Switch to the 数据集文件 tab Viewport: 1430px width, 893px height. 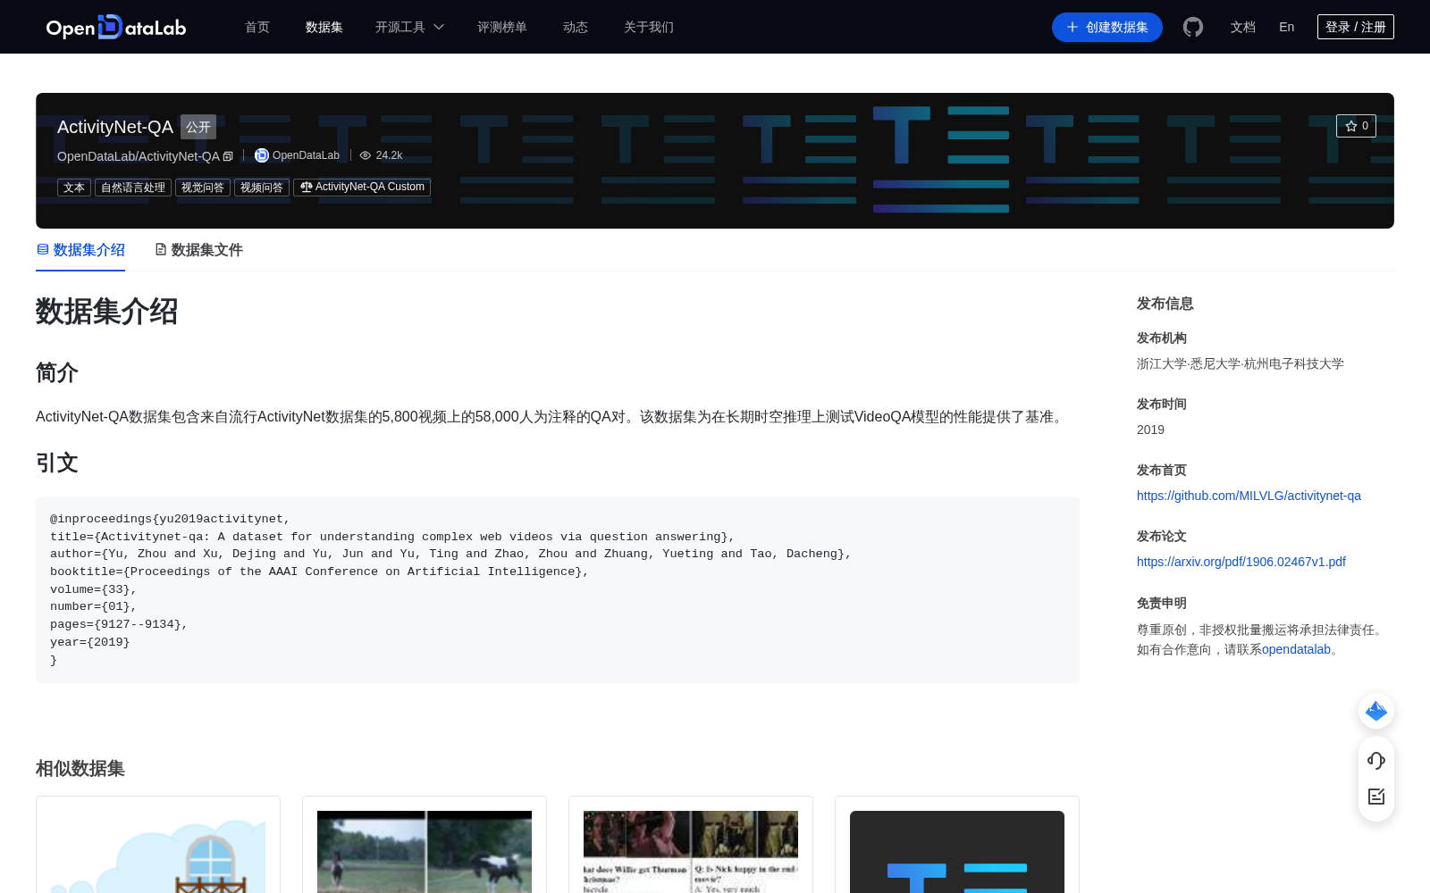tap(199, 250)
